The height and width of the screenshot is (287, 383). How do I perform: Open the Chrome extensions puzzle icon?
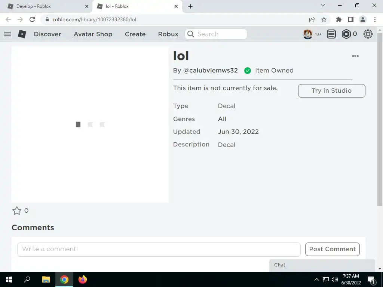[338, 19]
